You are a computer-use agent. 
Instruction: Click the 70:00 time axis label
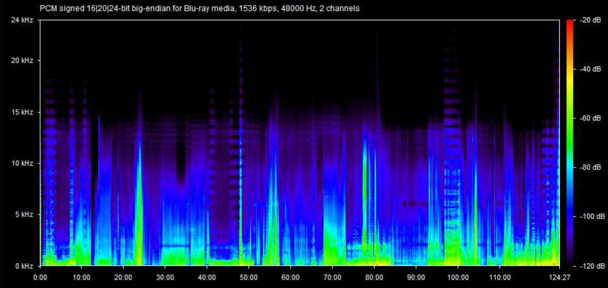332,278
